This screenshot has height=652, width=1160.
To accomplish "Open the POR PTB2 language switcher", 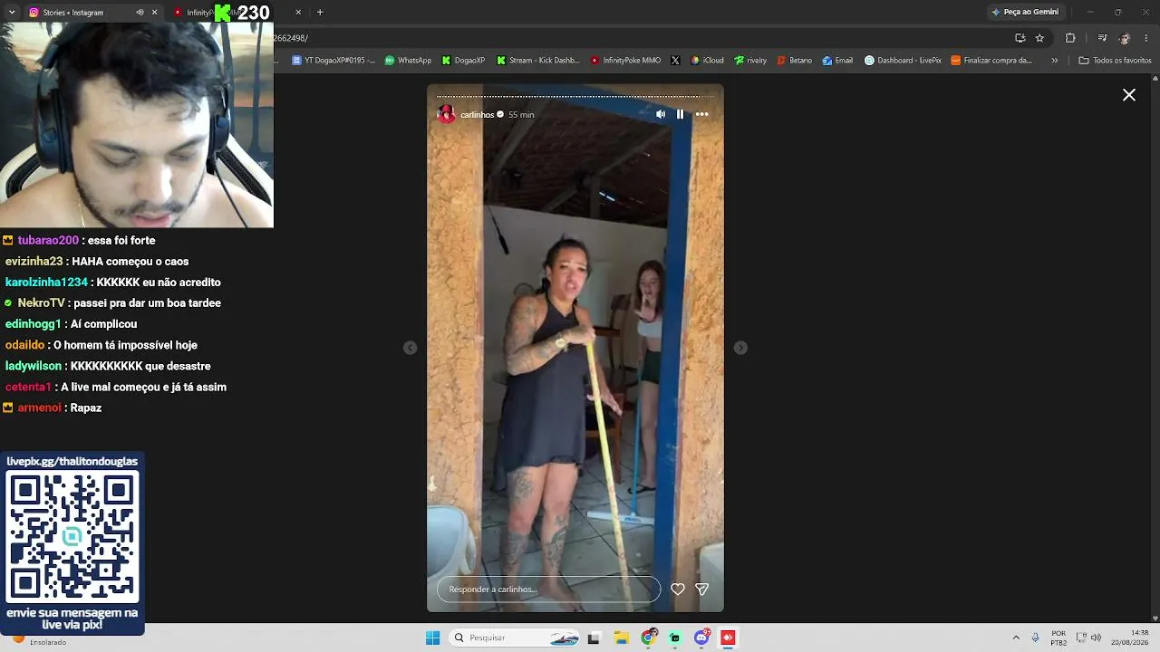I will 1058,638.
